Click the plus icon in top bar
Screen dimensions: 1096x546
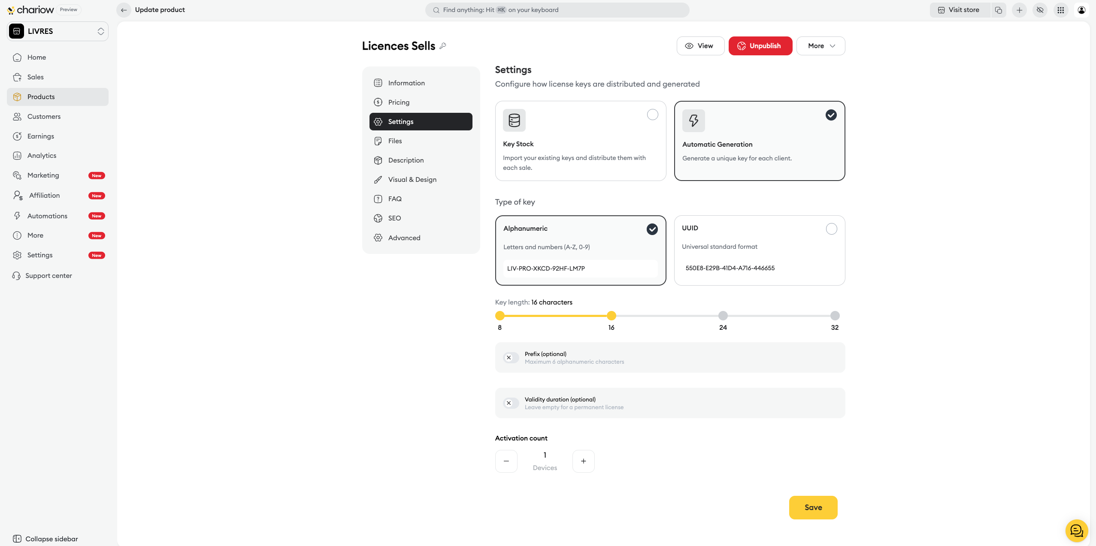[1019, 10]
